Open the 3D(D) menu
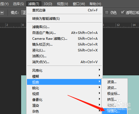The height and width of the screenshot is (114, 139). (x=48, y=4)
